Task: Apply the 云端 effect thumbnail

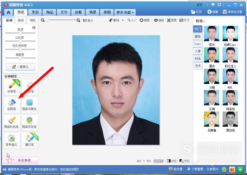Action: (x=212, y=98)
